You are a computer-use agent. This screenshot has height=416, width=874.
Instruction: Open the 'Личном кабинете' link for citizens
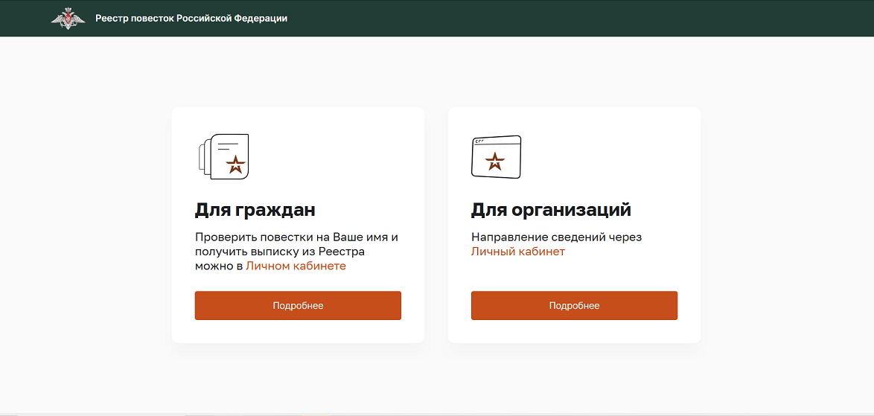pyautogui.click(x=296, y=266)
